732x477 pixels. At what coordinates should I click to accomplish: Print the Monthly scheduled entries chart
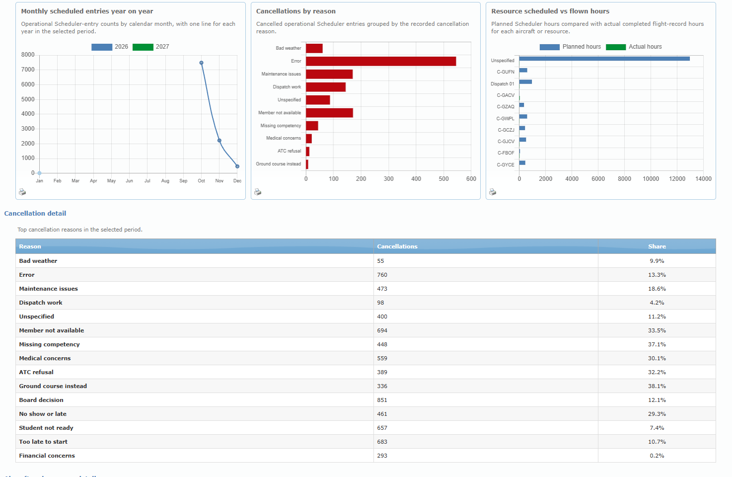(22, 192)
